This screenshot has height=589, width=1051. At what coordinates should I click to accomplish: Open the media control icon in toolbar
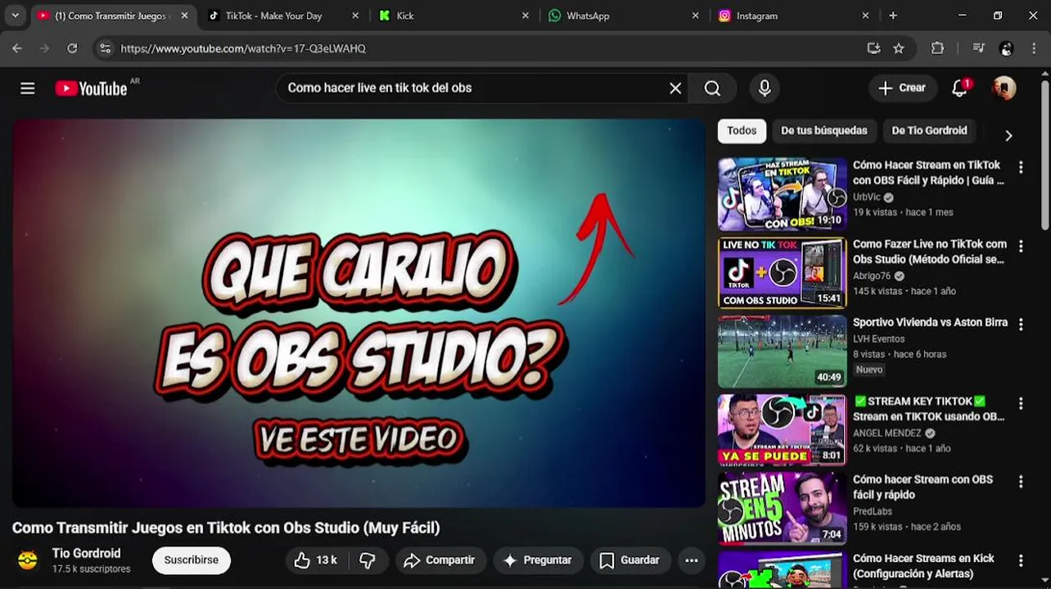[x=978, y=48]
